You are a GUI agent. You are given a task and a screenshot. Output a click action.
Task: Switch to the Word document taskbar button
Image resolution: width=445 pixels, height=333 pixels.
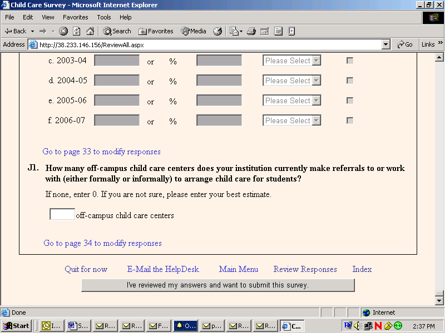point(79,326)
